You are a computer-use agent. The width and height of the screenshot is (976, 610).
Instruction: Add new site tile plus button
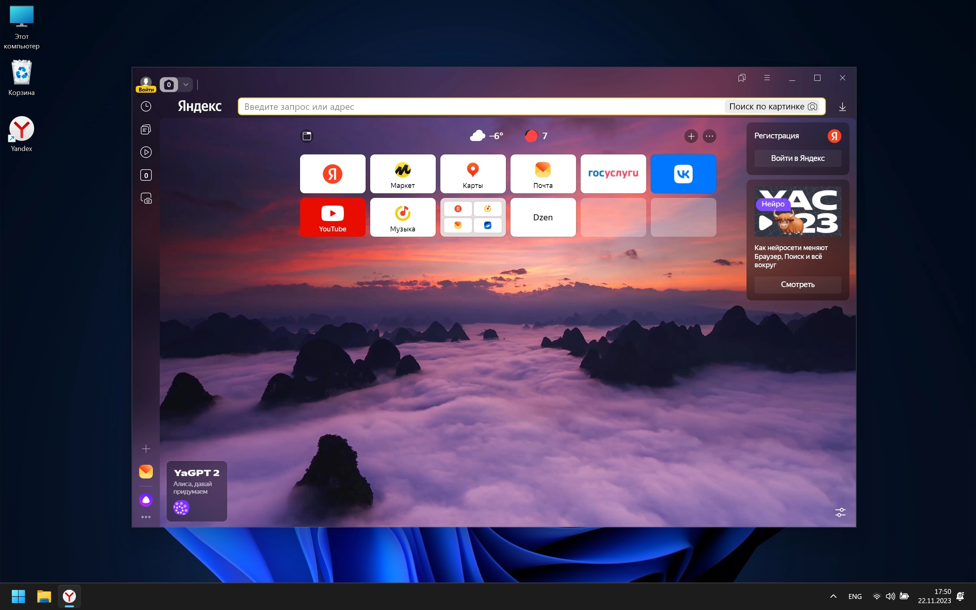pos(691,136)
